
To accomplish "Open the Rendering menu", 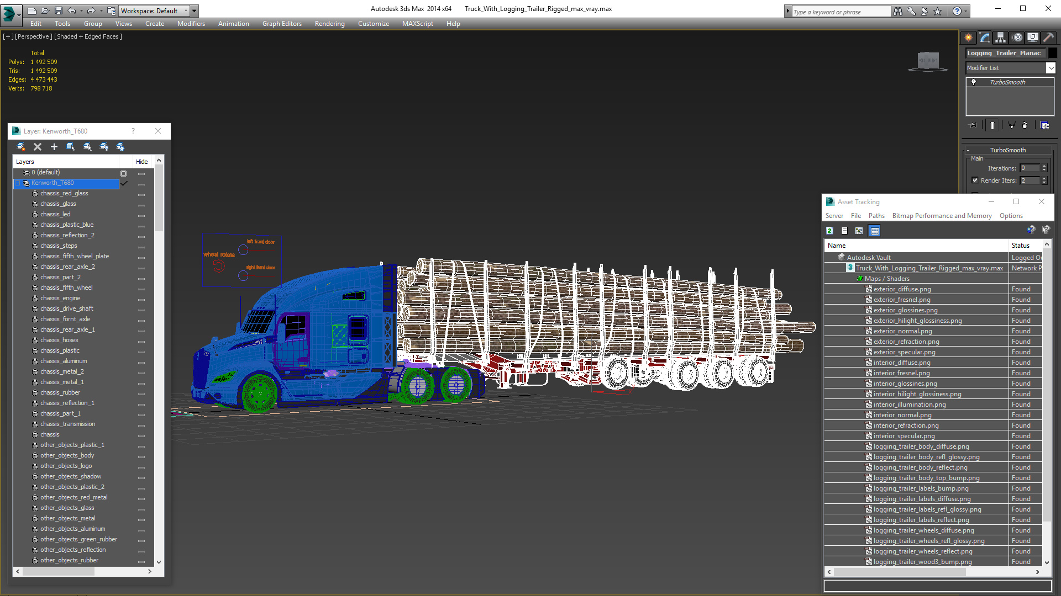I will pyautogui.click(x=329, y=24).
